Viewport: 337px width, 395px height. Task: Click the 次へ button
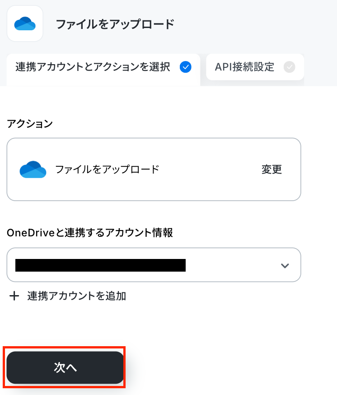65,367
